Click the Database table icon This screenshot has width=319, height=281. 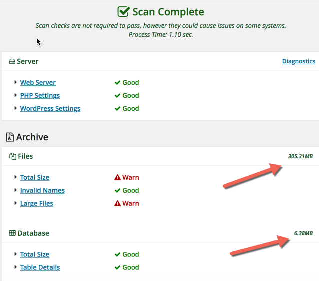tap(12, 233)
